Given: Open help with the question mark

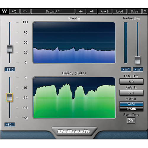Looking at the screenshot, I should (145, 11).
